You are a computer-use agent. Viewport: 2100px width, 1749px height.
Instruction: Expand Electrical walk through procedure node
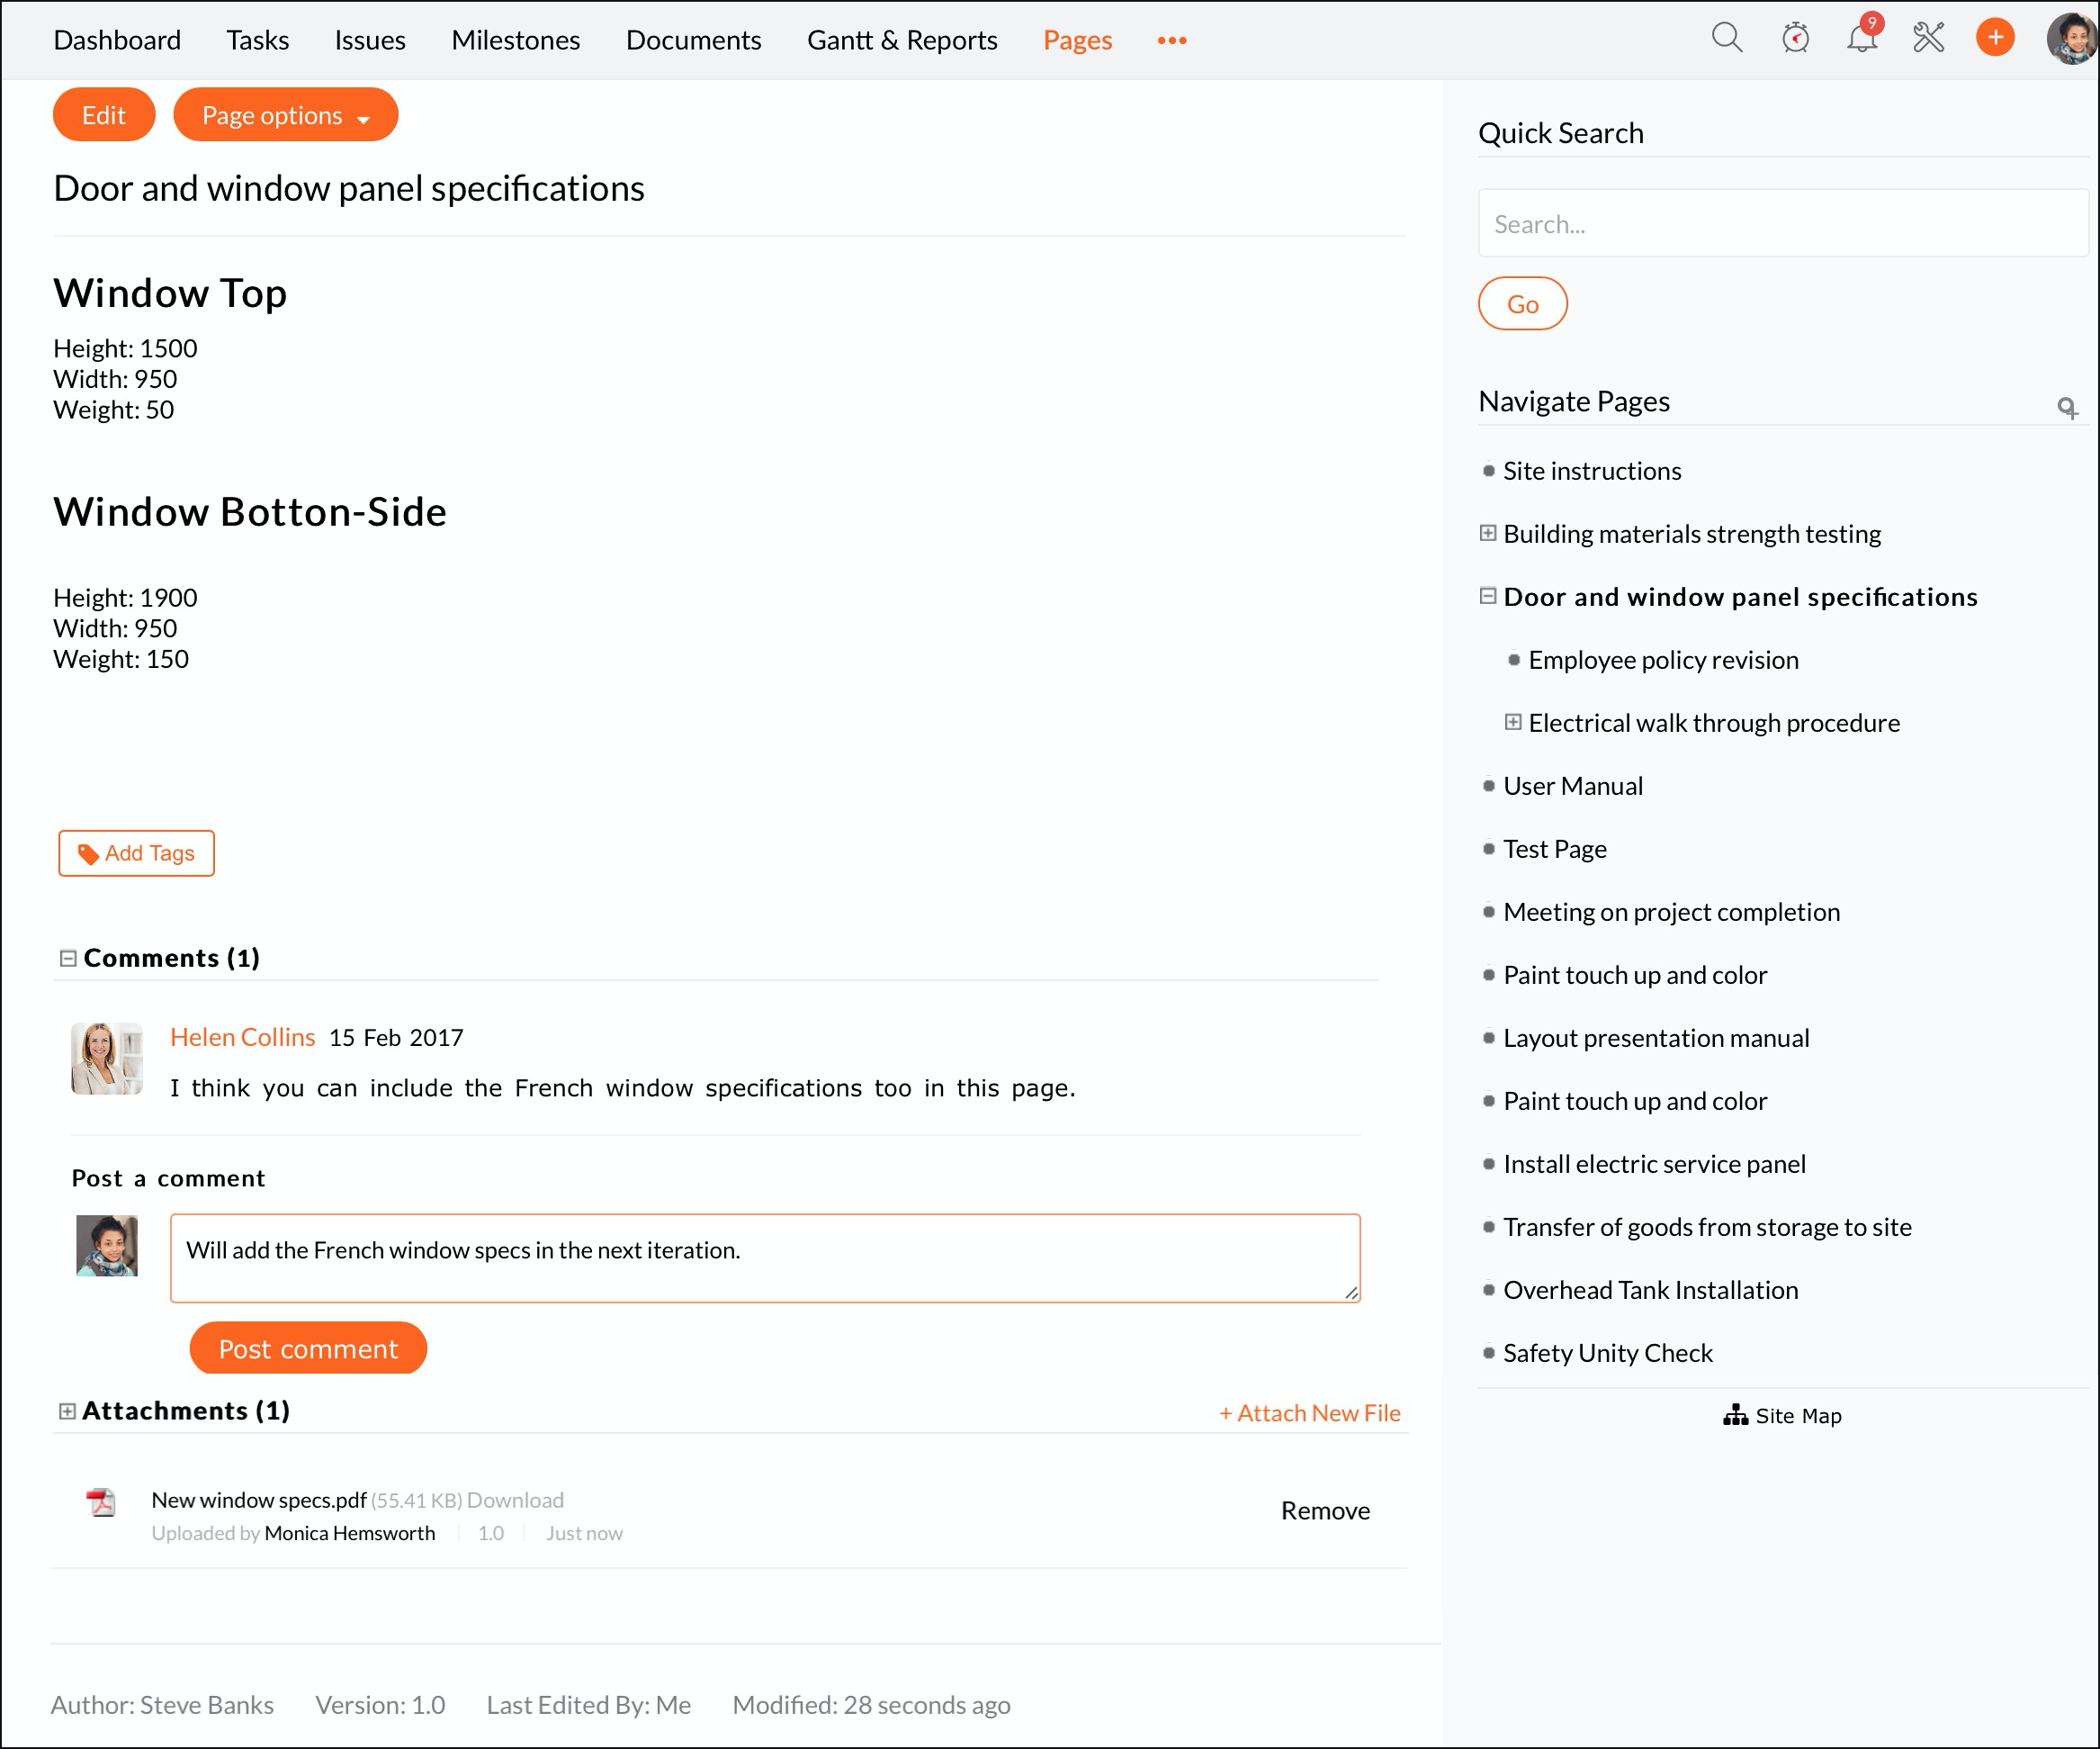click(1513, 723)
